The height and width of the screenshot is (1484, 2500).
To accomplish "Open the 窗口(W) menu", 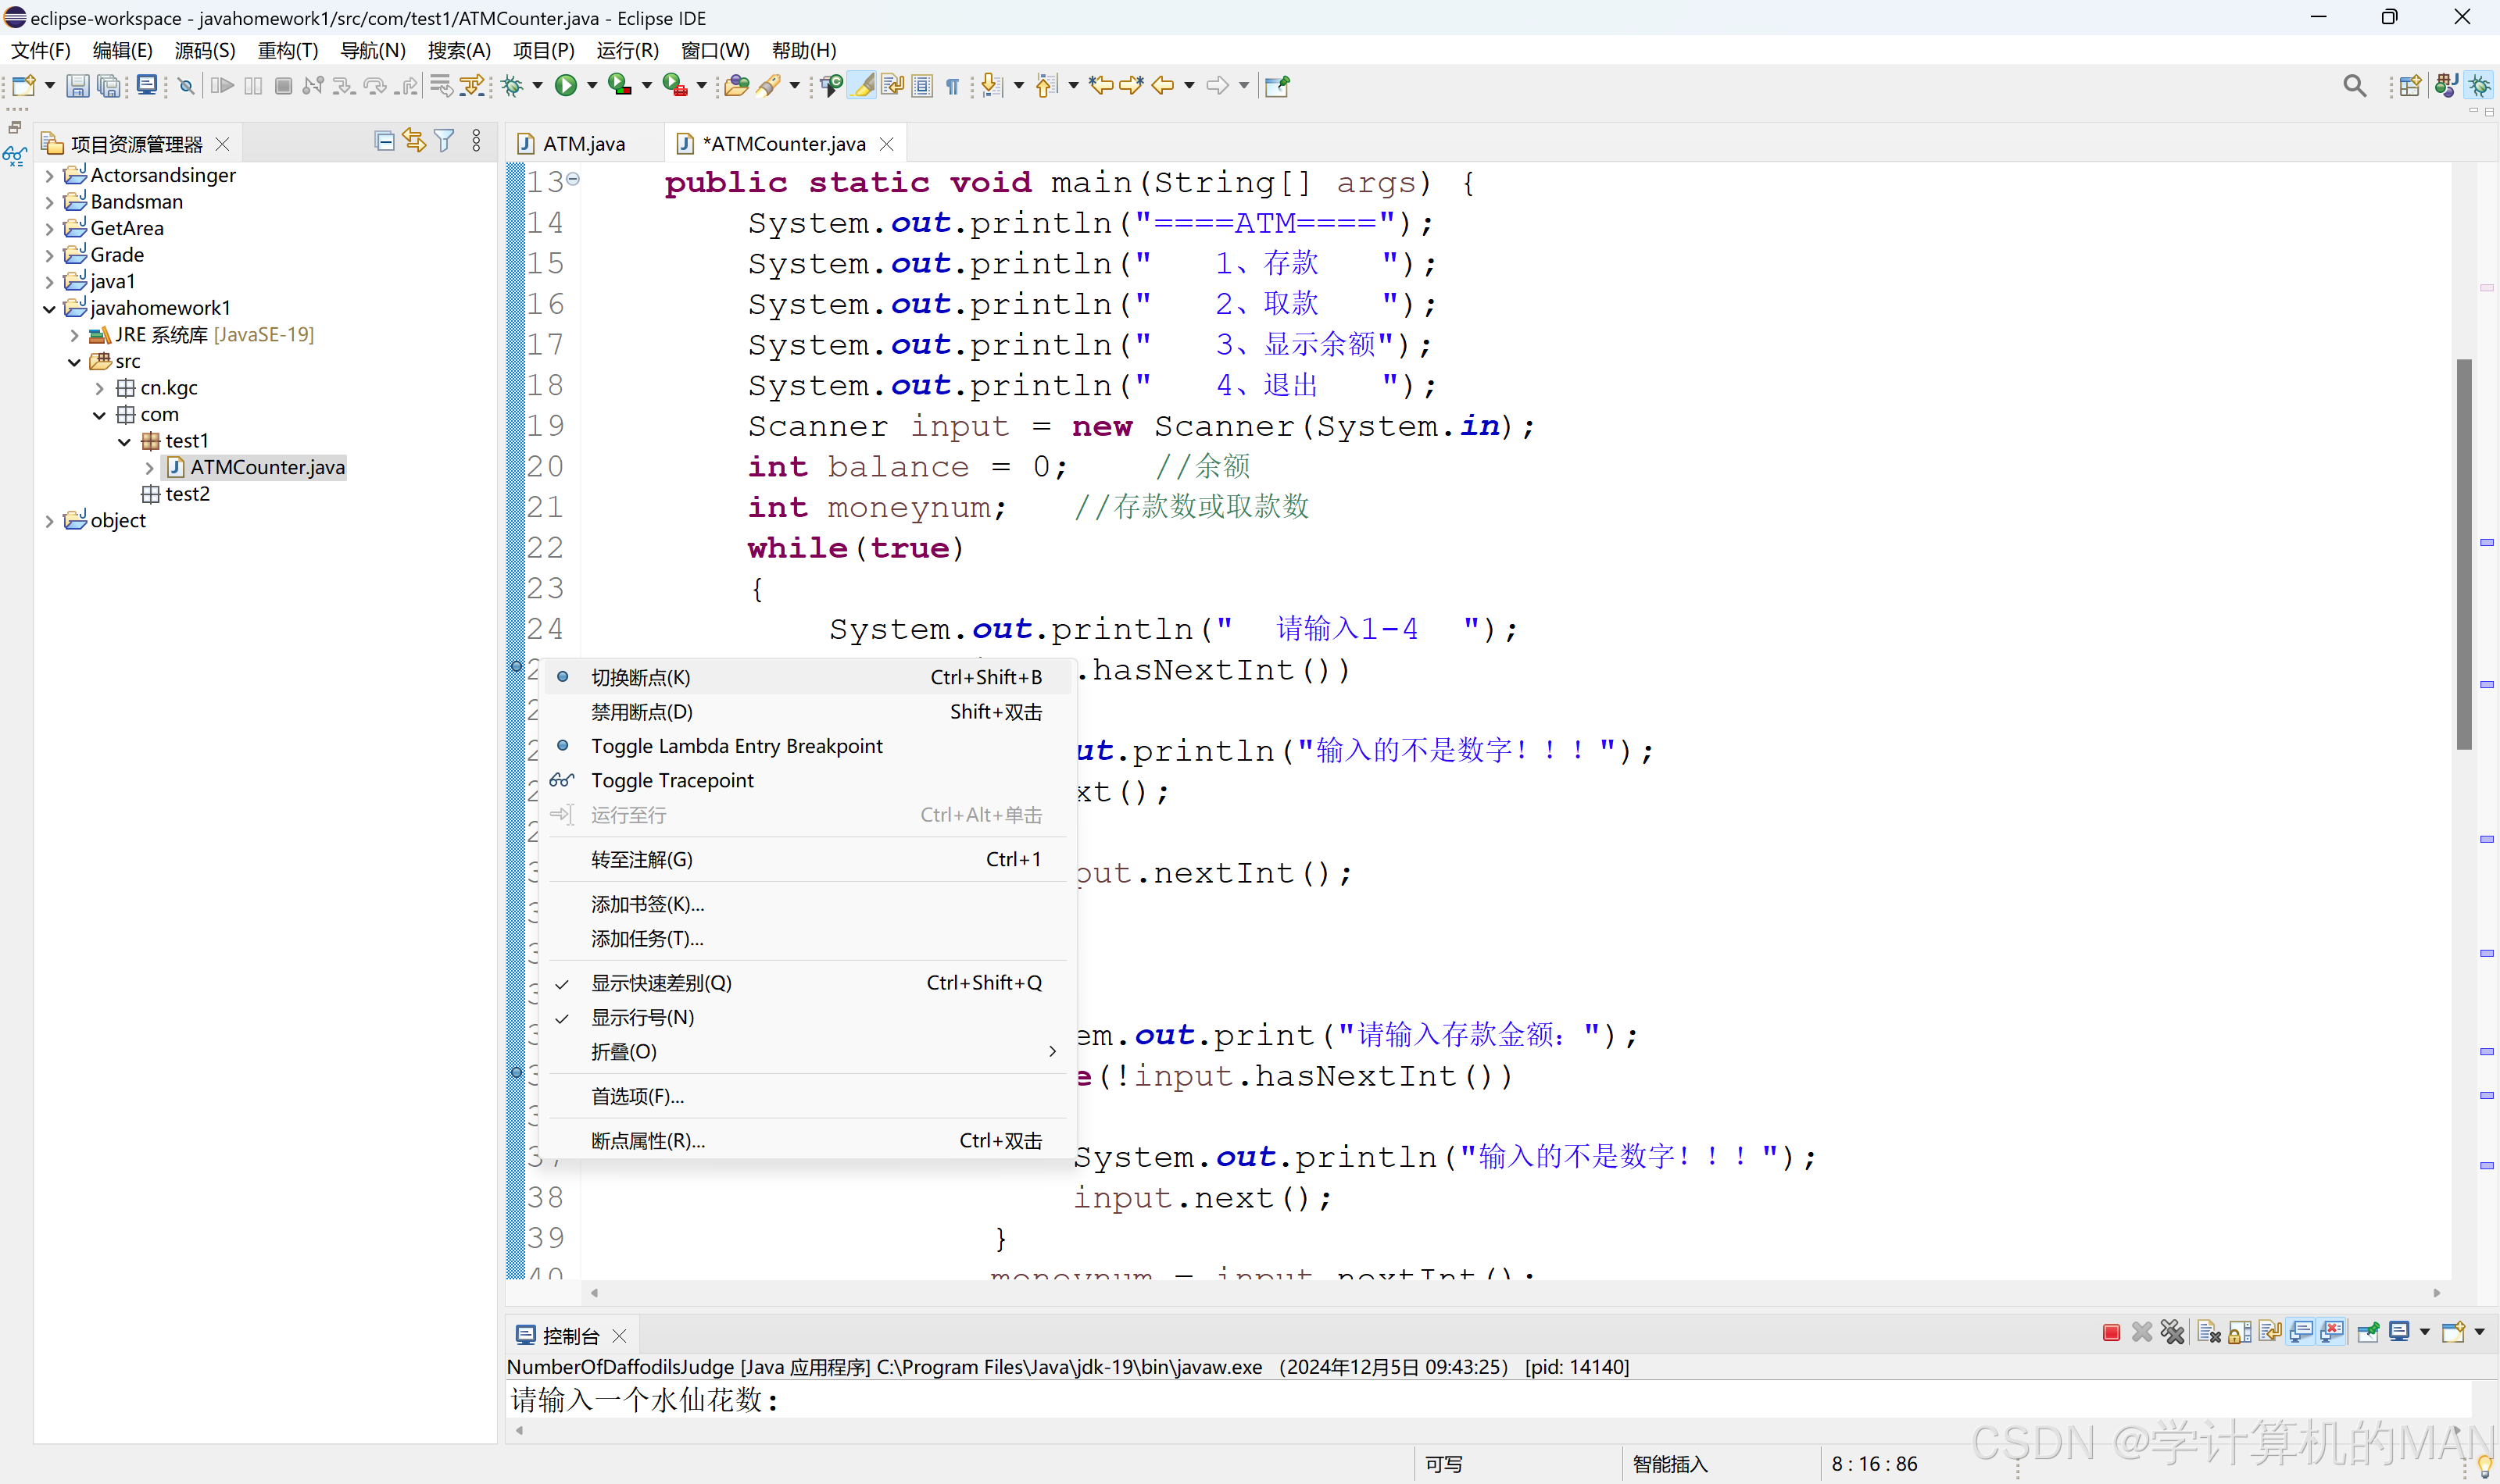I will click(714, 49).
